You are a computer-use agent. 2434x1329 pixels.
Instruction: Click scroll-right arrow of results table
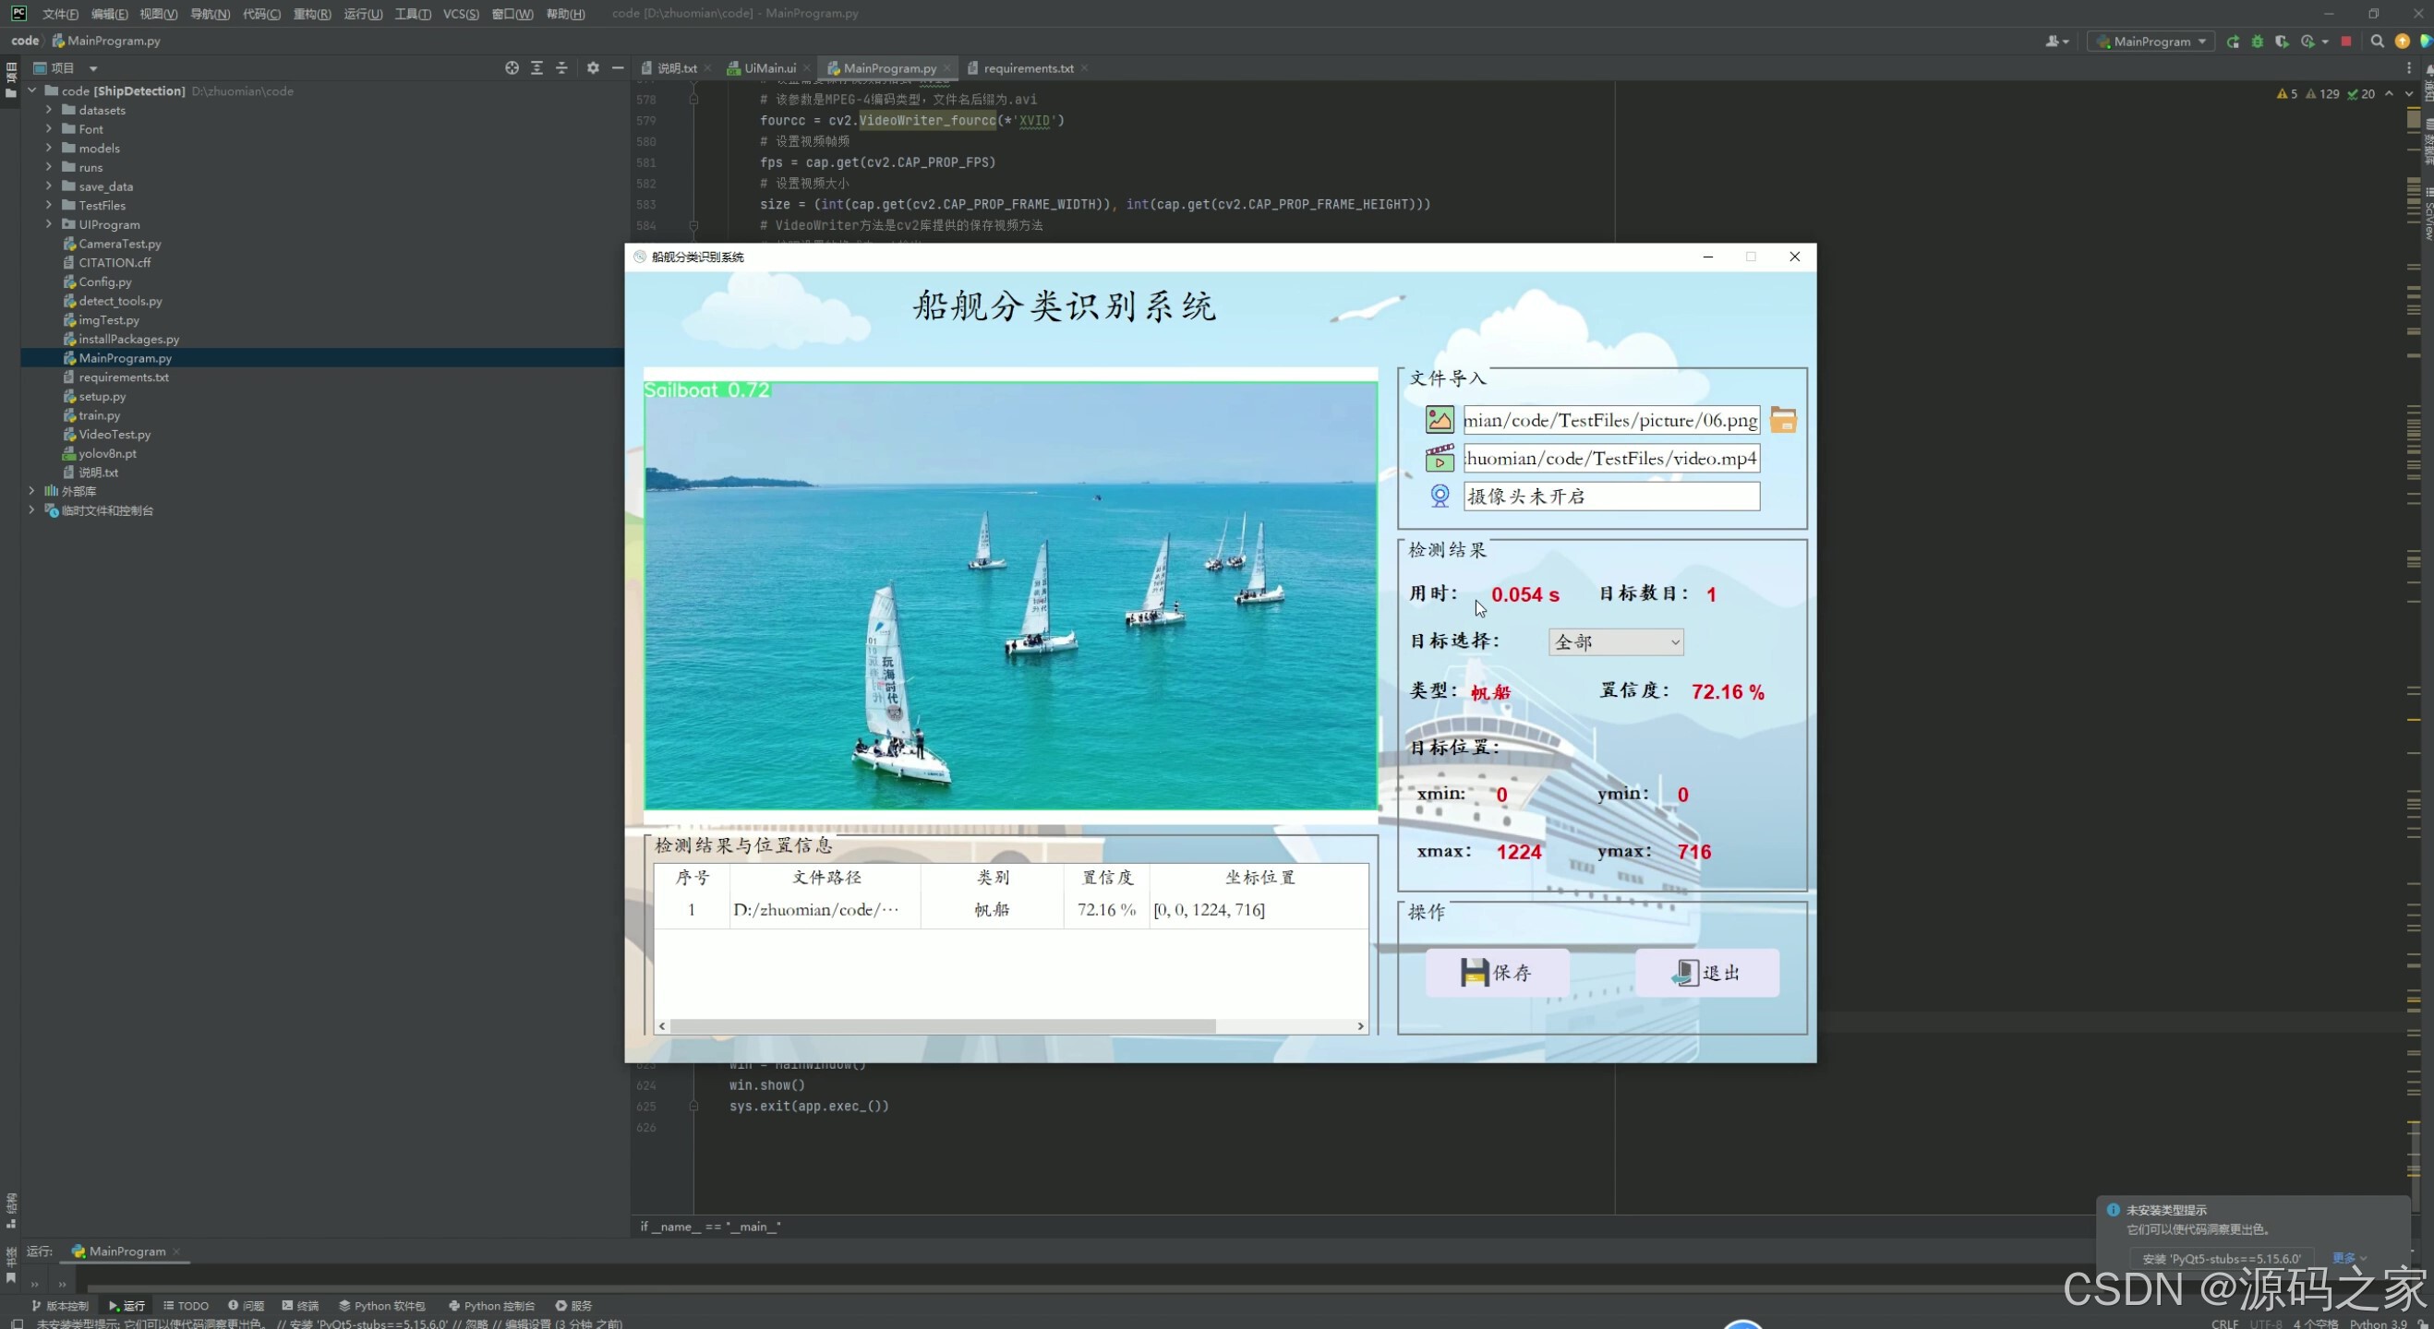pos(1361,1025)
